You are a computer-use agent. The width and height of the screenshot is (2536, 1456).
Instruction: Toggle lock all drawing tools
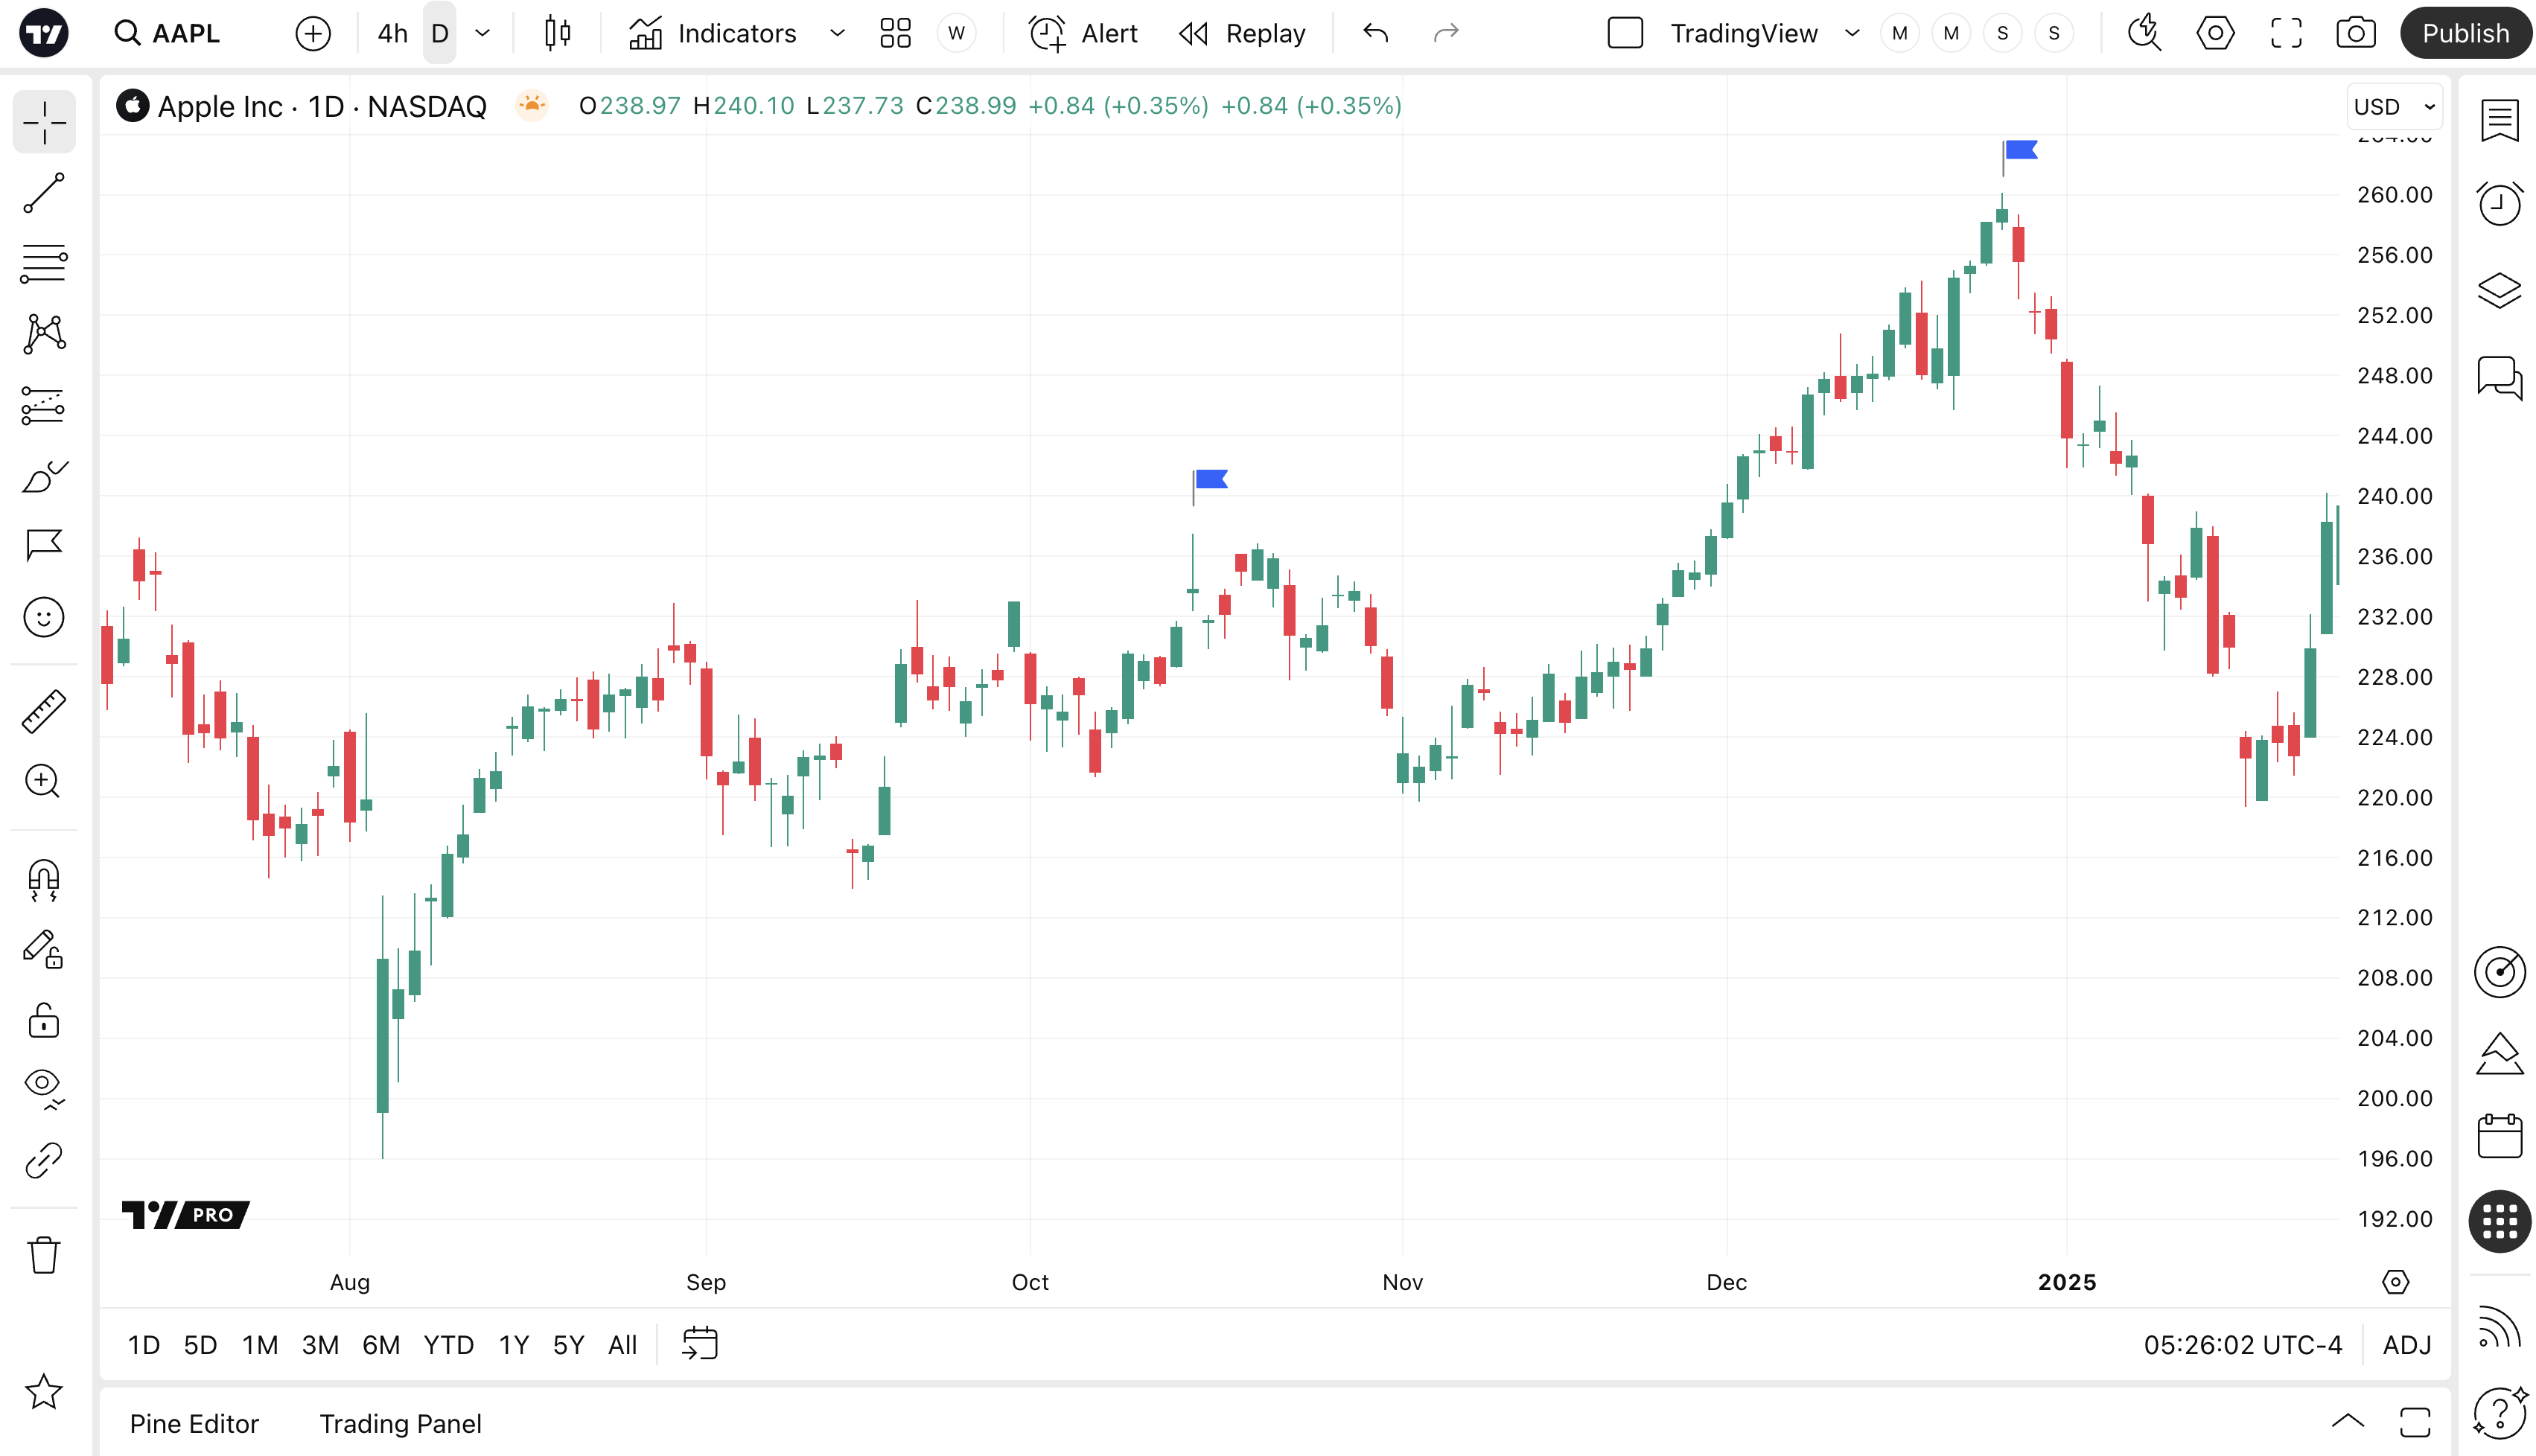point(44,1021)
